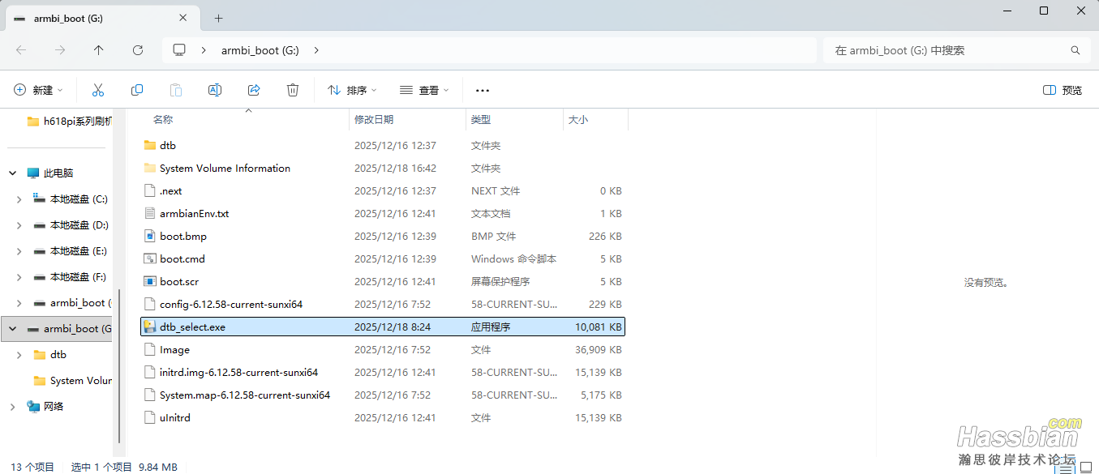Open the 新建 New menu

pyautogui.click(x=38, y=90)
